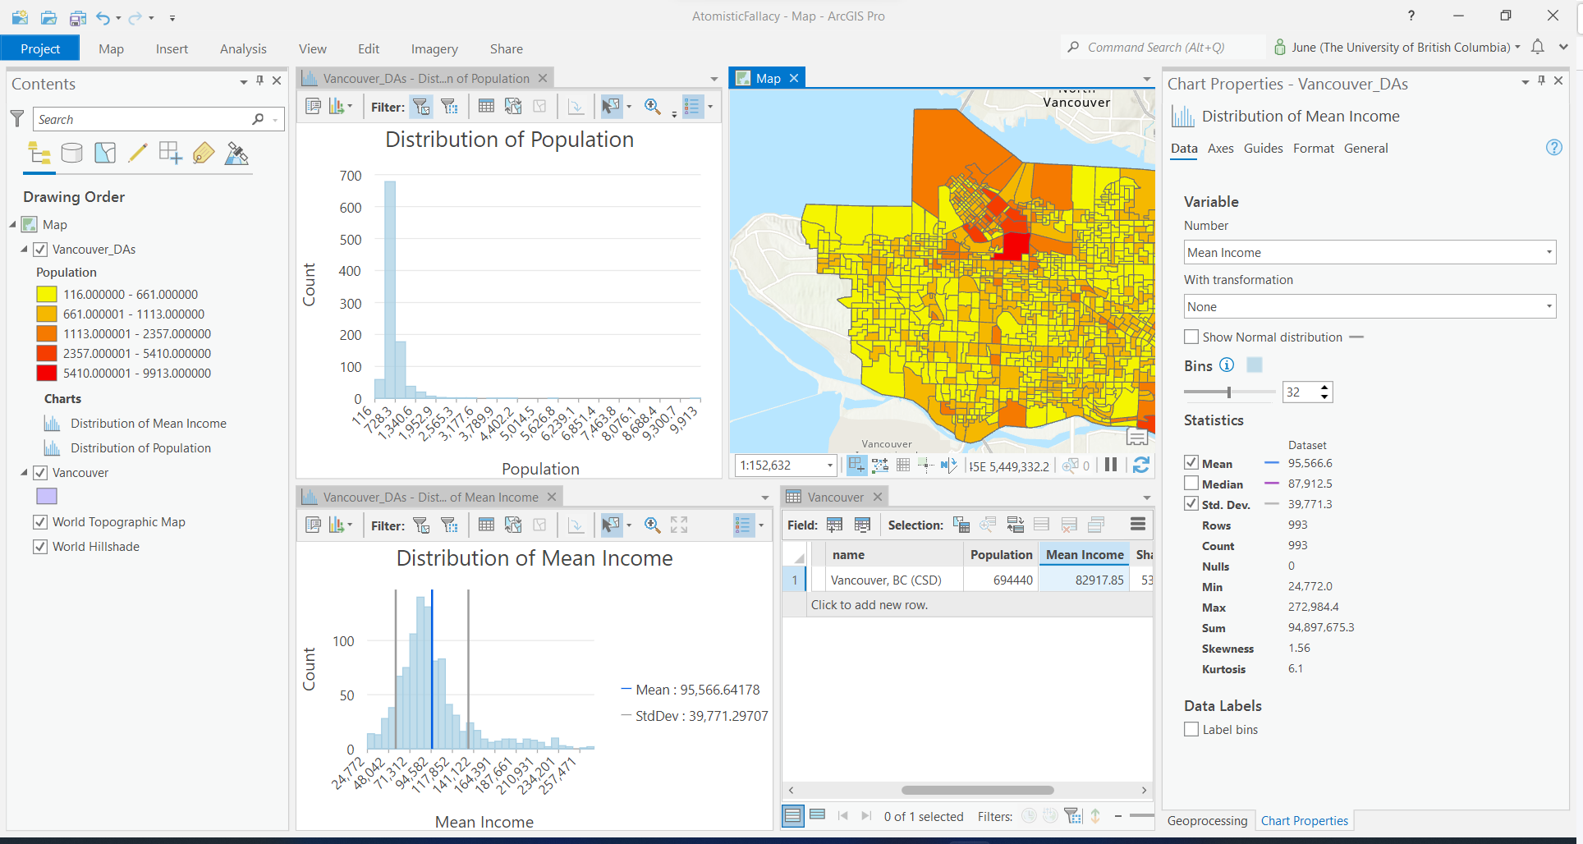Open the map scale dropdown

829,466
